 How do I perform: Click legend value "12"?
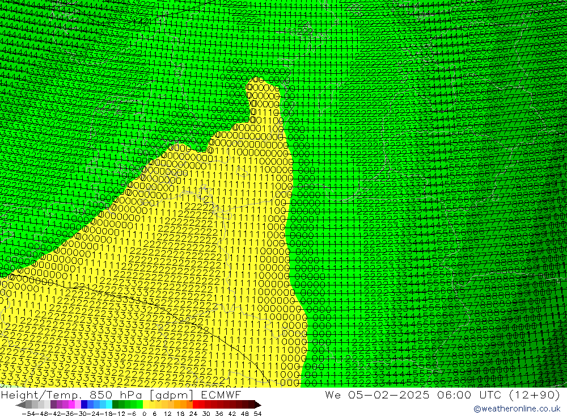(x=168, y=414)
